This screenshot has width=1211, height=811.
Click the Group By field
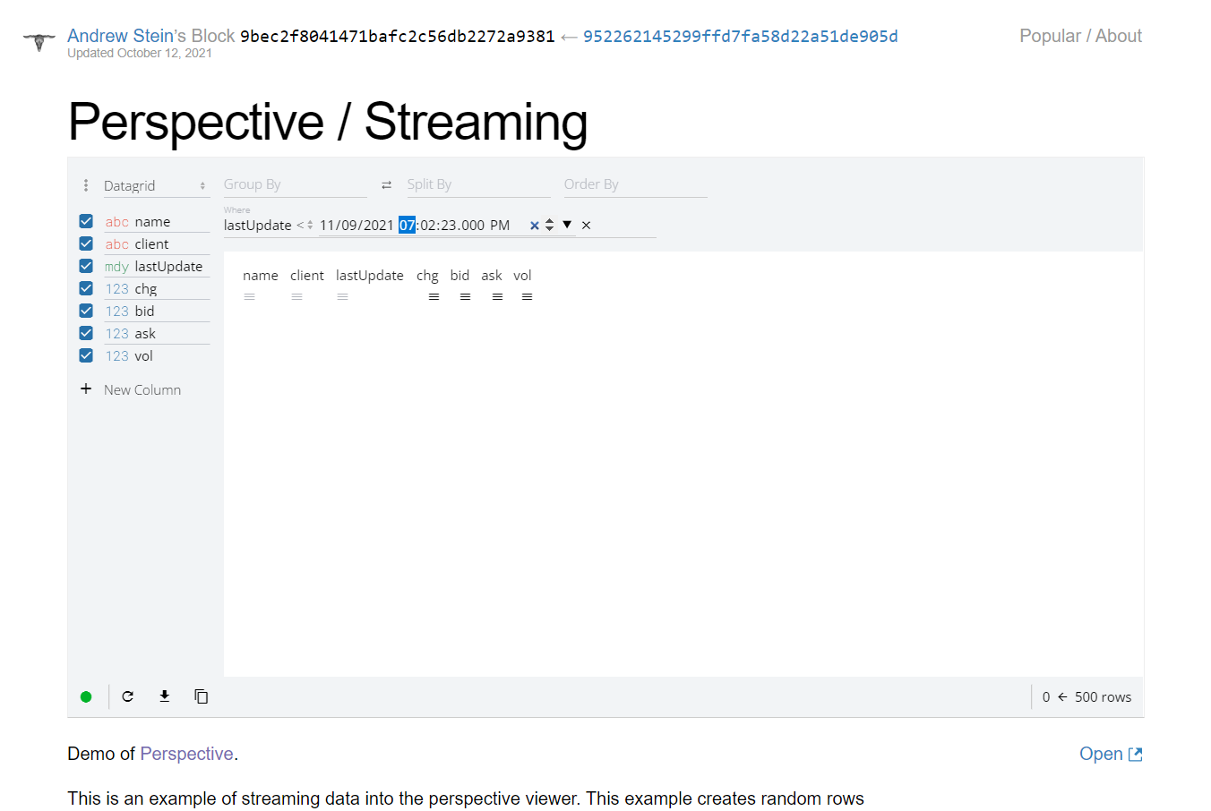click(295, 184)
